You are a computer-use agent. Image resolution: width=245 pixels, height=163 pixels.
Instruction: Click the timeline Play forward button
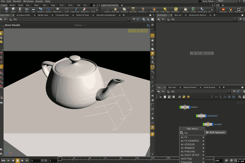coord(22,161)
